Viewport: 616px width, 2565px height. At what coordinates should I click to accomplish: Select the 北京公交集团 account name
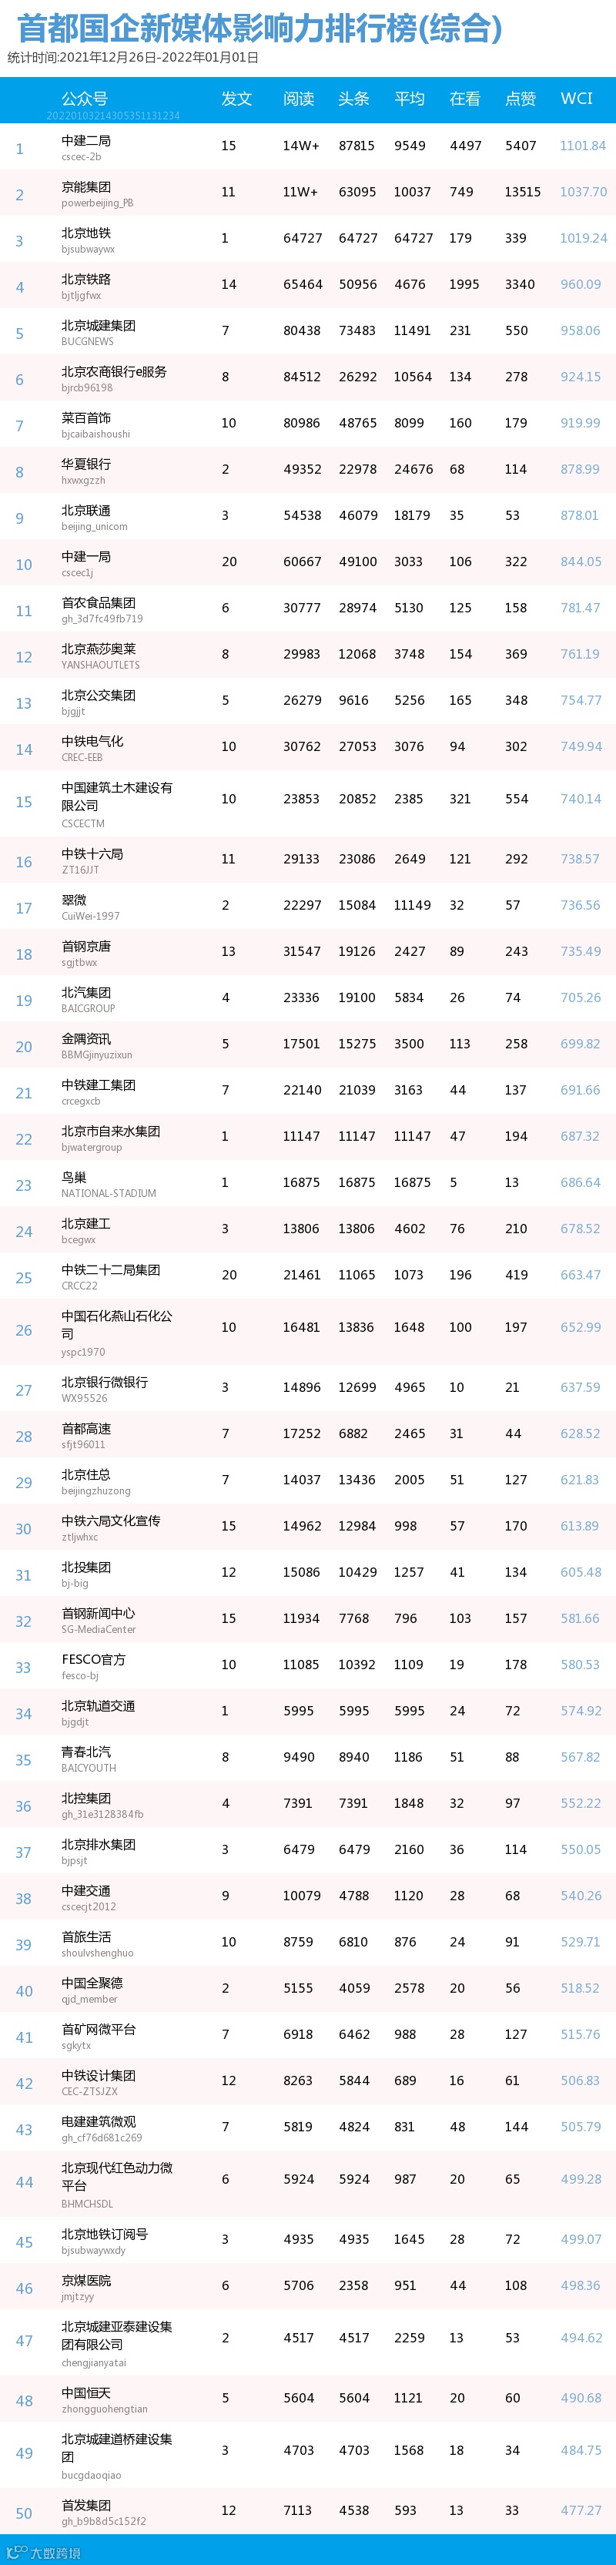99,695
